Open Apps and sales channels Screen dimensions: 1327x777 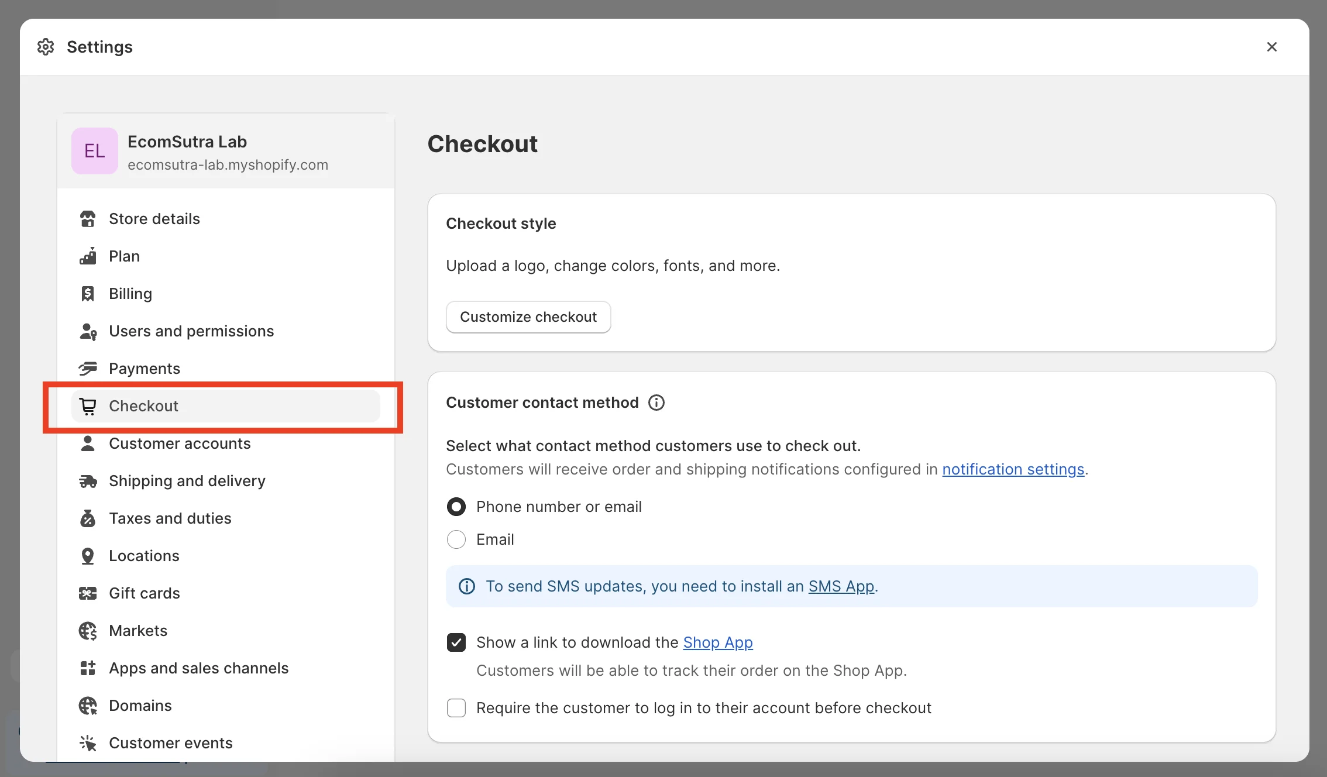coord(226,668)
